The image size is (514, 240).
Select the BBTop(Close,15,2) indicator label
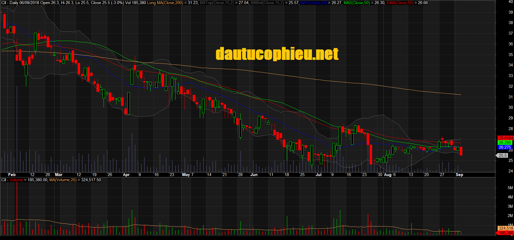click(x=217, y=3)
